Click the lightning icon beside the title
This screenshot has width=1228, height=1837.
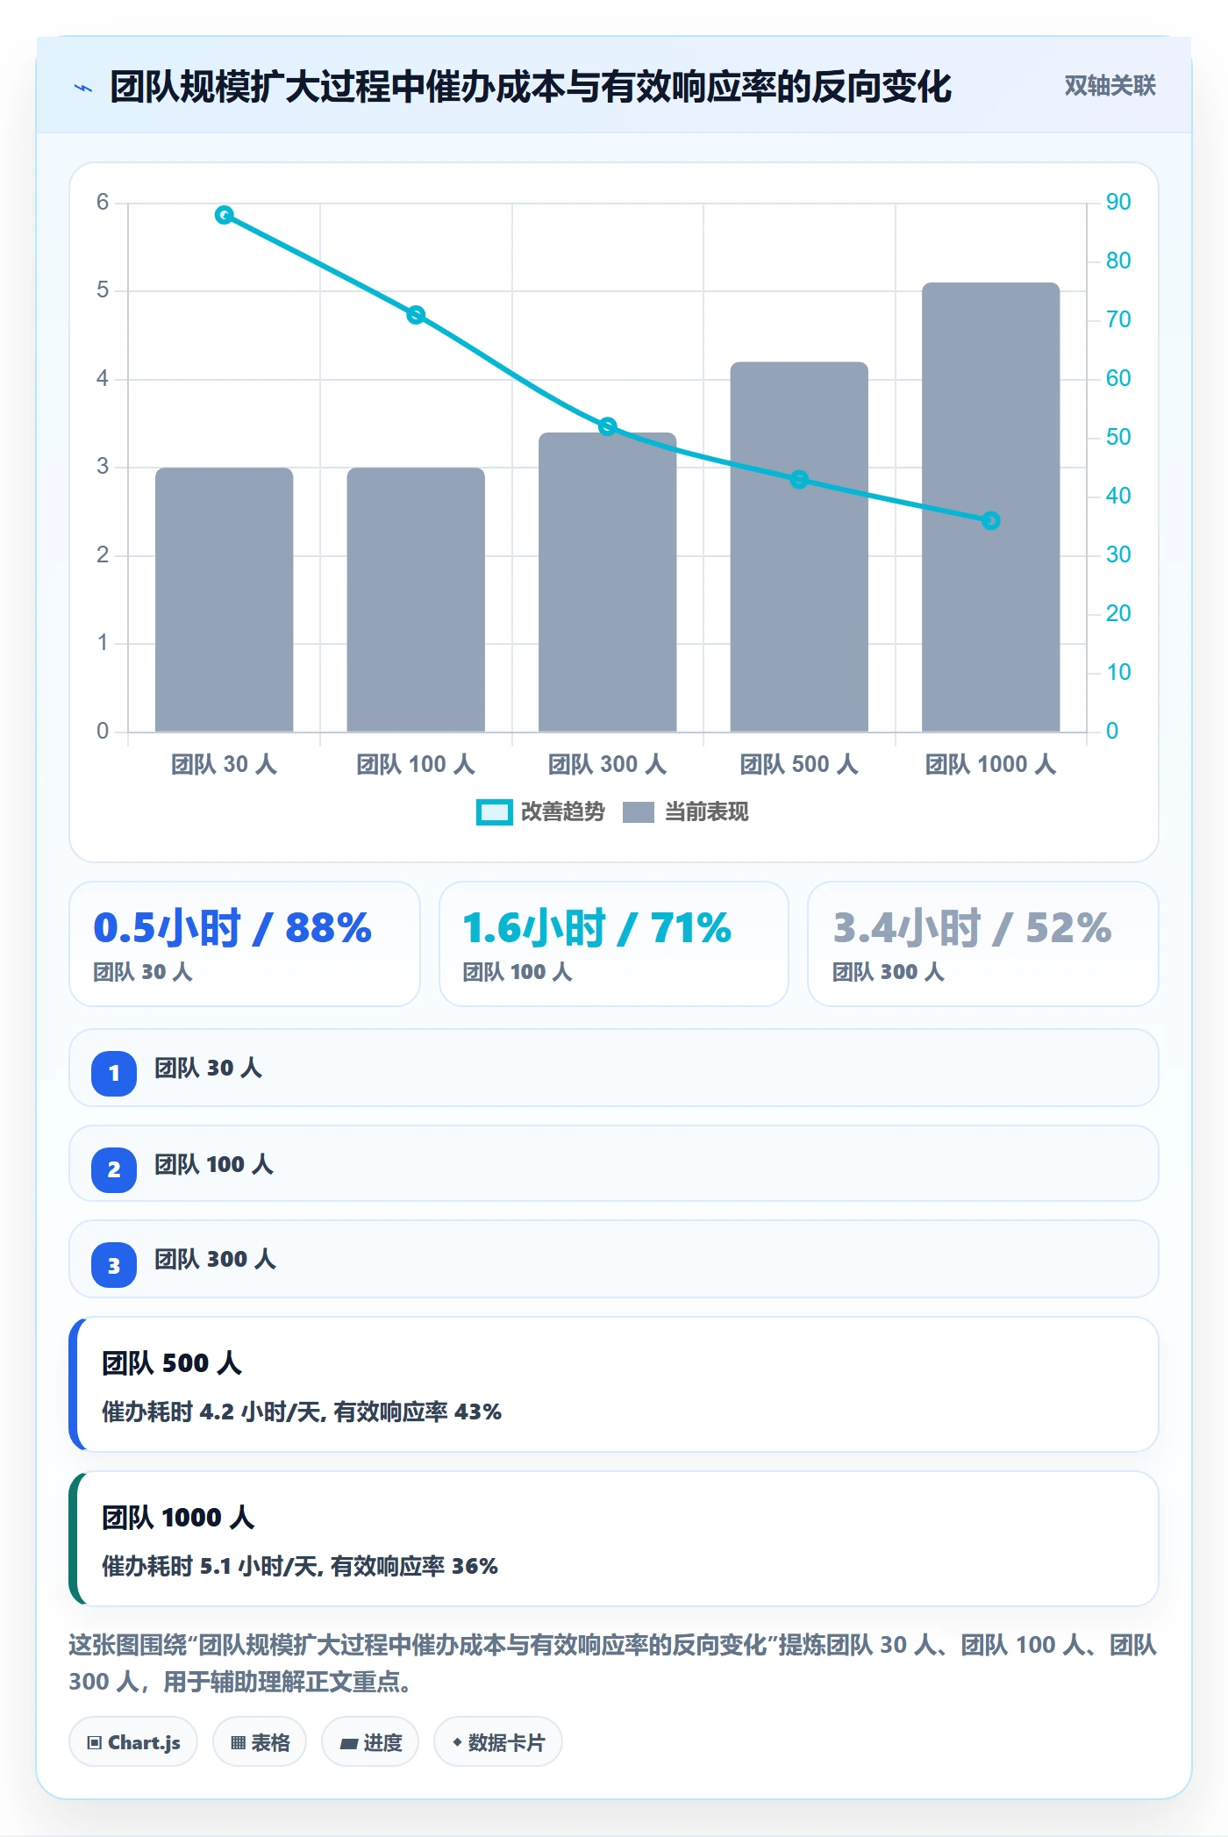tap(83, 88)
